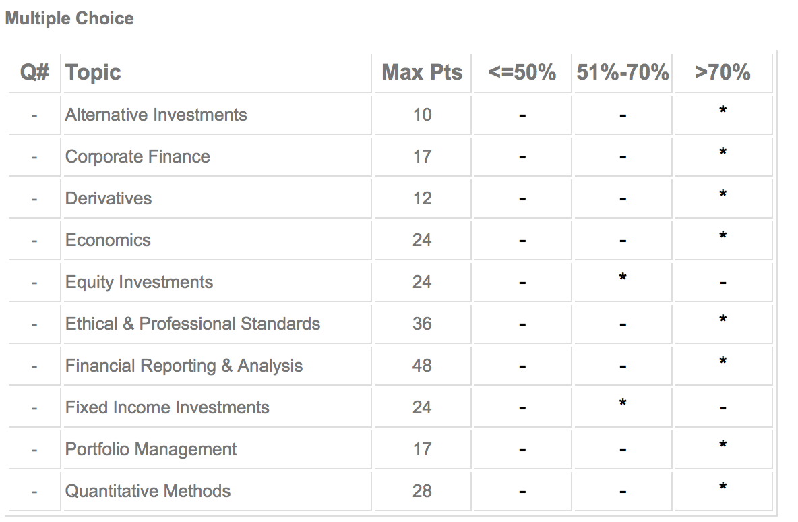Select the <=50% column header

tap(522, 72)
